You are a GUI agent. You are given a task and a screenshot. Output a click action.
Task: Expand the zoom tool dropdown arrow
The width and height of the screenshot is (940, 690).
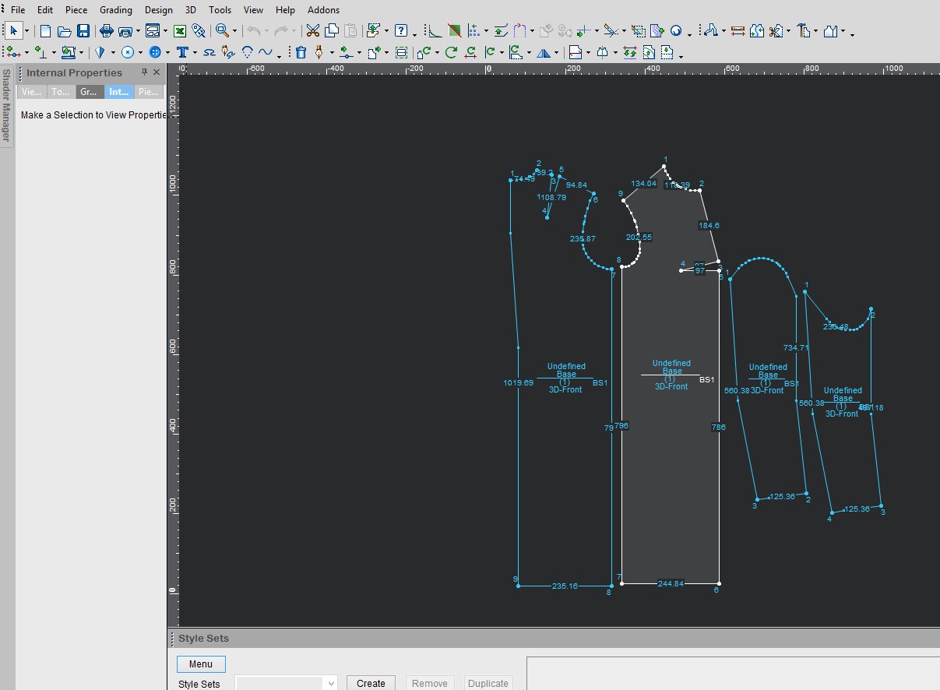[234, 32]
